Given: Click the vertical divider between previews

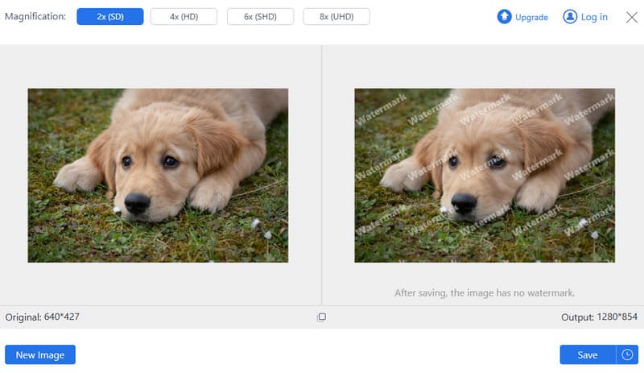Looking at the screenshot, I should click(x=322, y=175).
